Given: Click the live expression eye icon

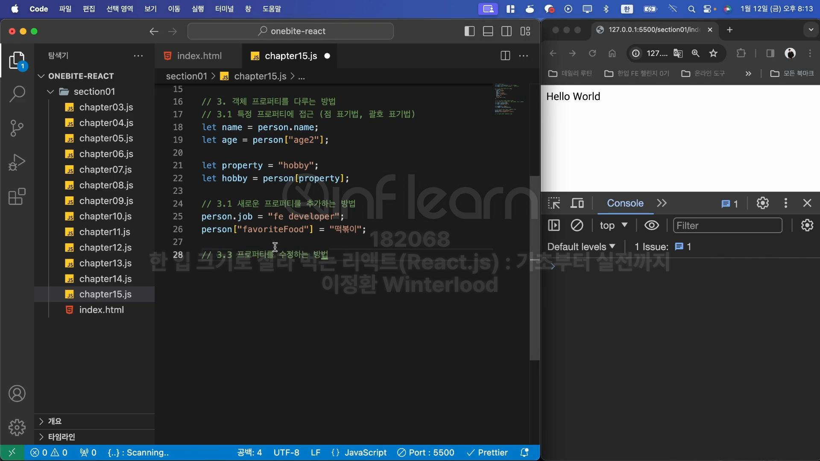Looking at the screenshot, I should (x=651, y=225).
